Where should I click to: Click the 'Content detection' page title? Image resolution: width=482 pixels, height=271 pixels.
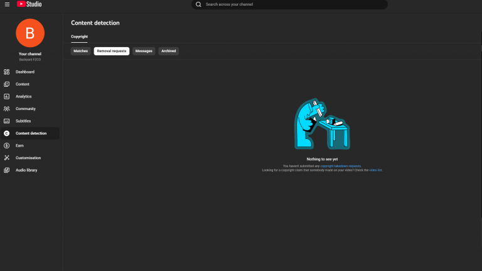(x=95, y=23)
